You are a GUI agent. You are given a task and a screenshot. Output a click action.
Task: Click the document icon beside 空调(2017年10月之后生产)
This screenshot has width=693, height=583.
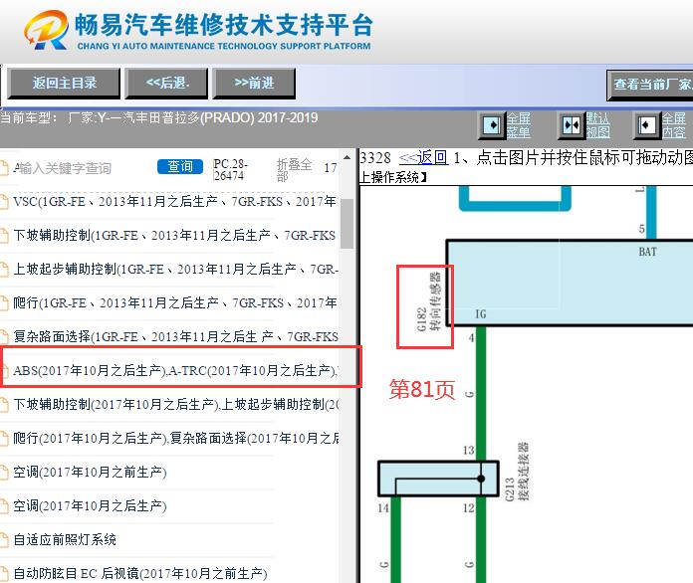pyautogui.click(x=4, y=506)
